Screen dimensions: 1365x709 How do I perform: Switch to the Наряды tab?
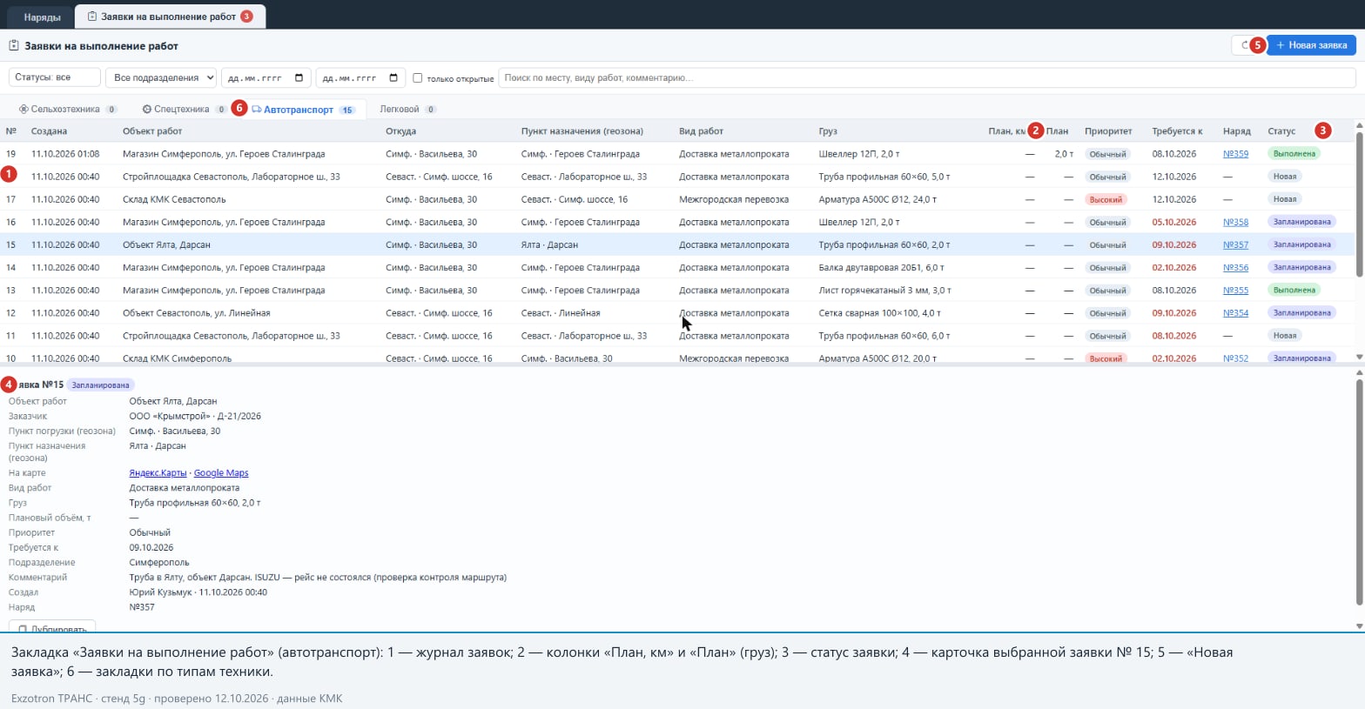coord(42,17)
